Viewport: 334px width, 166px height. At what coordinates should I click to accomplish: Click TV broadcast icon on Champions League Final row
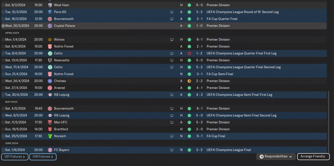[x=172, y=150]
